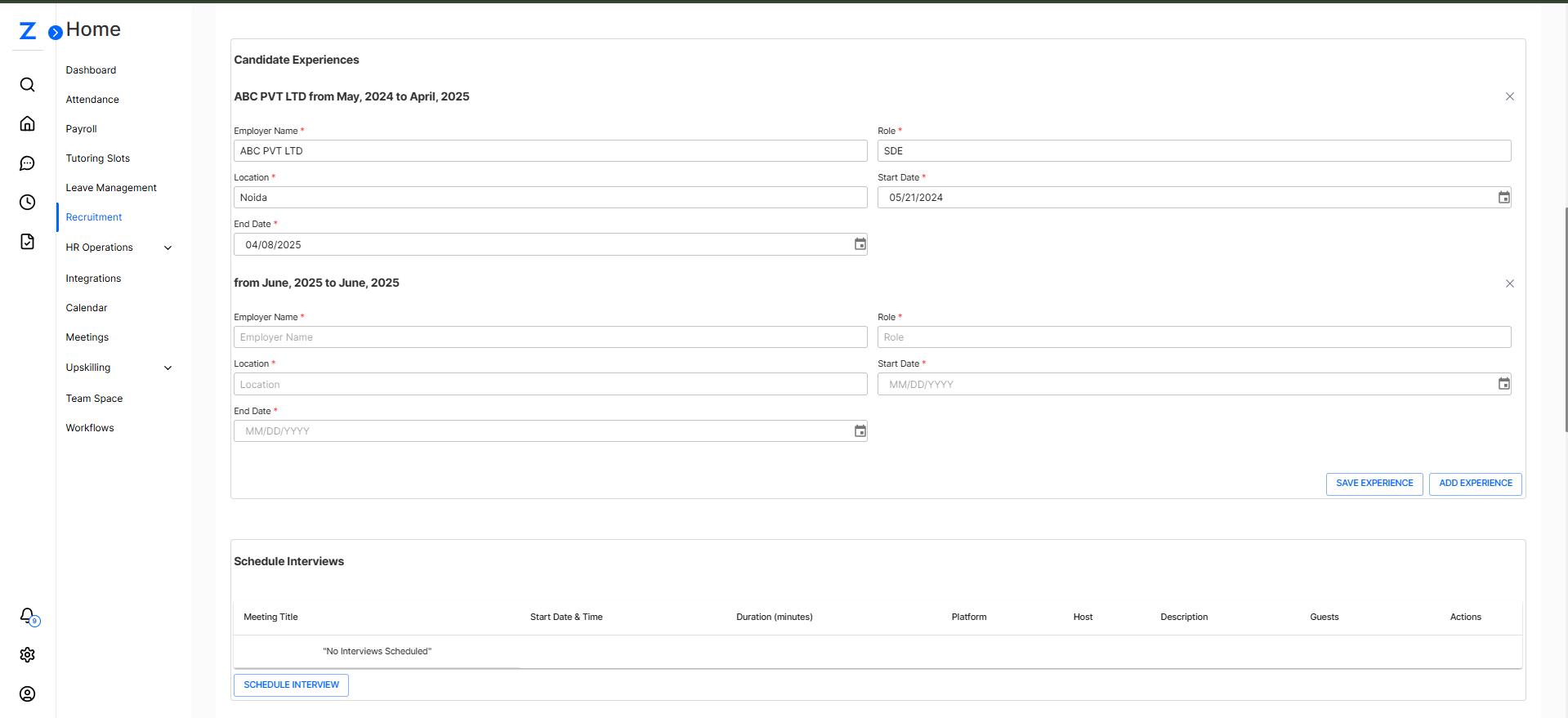Image resolution: width=1568 pixels, height=718 pixels.
Task: Open the home icon in left rail
Action: click(27, 123)
